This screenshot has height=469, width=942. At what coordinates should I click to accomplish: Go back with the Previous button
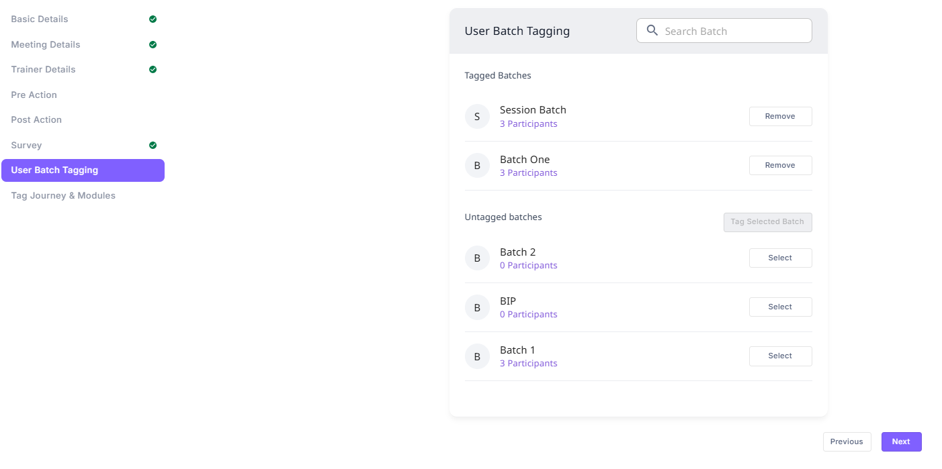click(847, 441)
